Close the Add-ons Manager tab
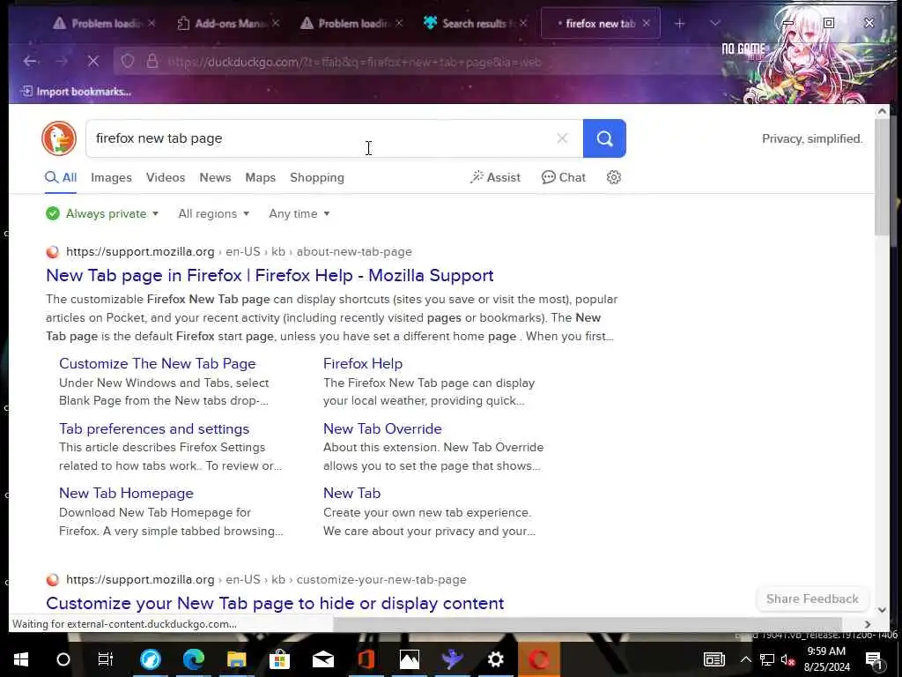902x677 pixels. tap(276, 23)
